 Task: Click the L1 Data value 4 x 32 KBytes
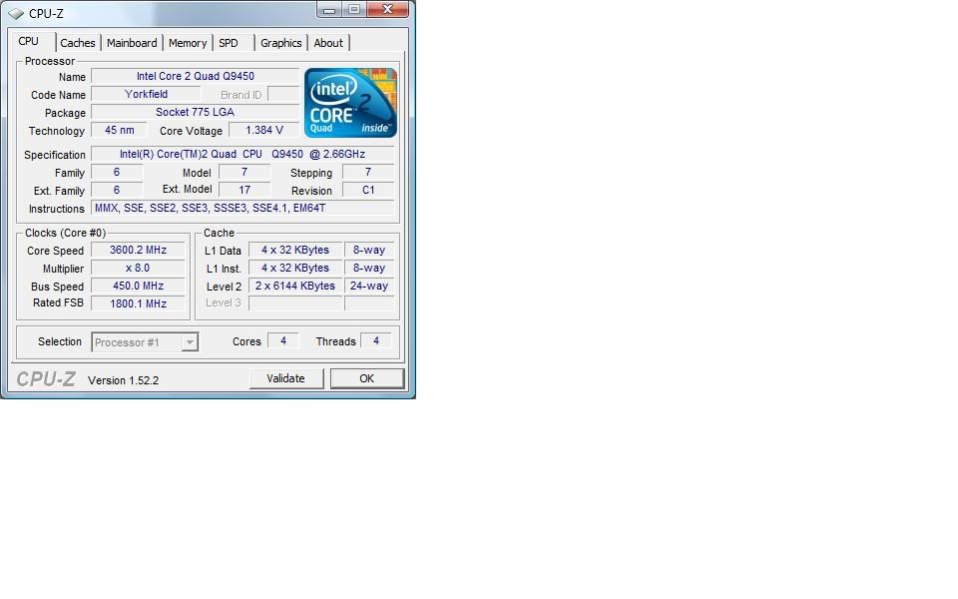295,250
